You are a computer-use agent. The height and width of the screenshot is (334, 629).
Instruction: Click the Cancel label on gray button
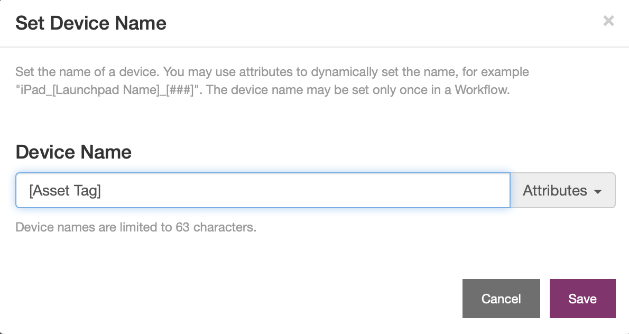(501, 299)
